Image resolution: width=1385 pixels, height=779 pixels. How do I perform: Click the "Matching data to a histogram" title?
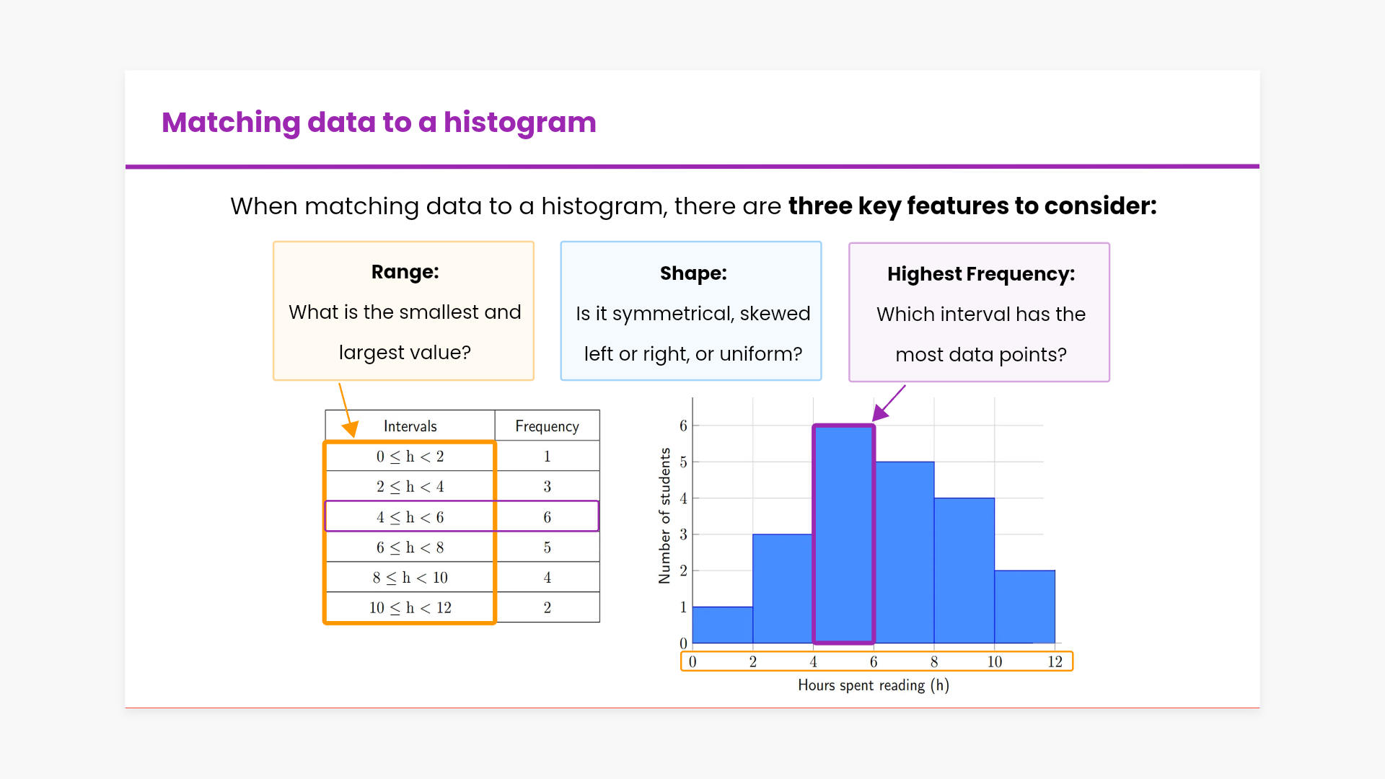click(379, 123)
